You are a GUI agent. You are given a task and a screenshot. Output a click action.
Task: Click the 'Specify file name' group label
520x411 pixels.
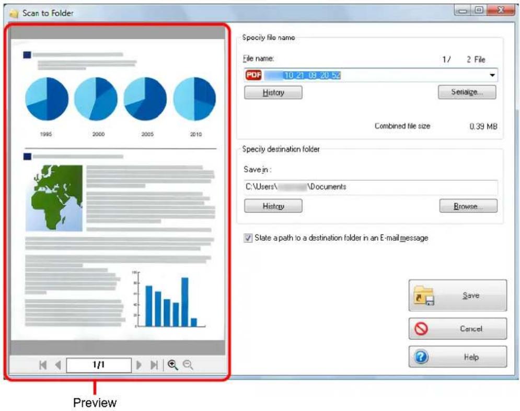pyautogui.click(x=269, y=38)
